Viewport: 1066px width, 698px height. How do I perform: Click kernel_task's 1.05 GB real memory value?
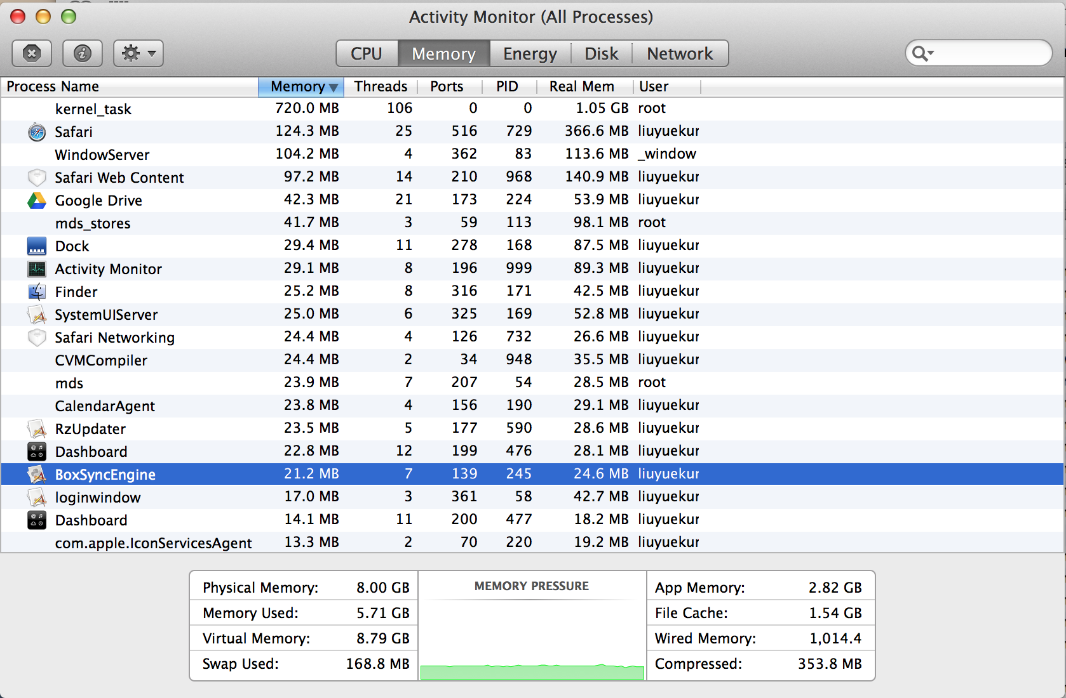coord(602,109)
